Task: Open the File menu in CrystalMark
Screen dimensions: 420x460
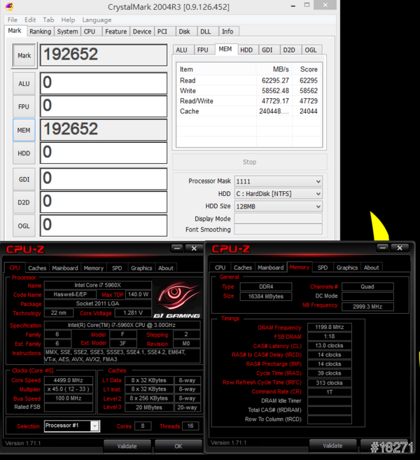Action: (11, 20)
